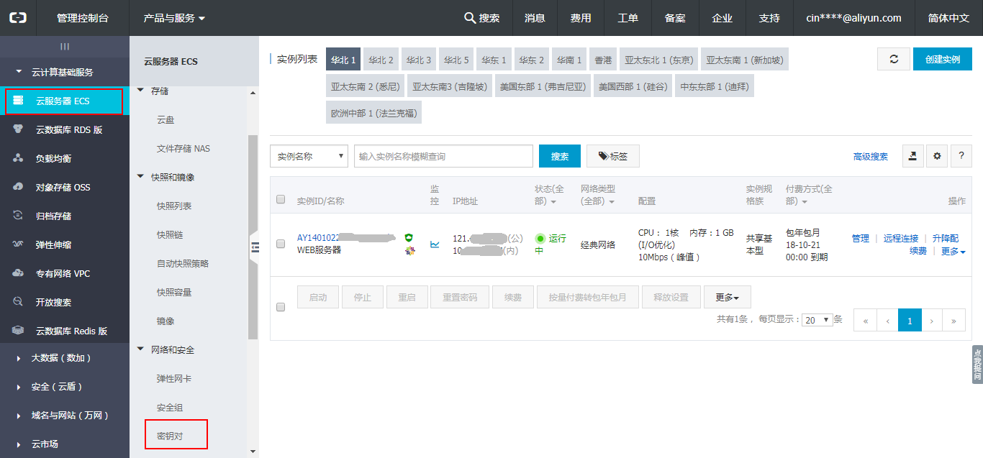Open 高级搜索 link

coord(871,156)
